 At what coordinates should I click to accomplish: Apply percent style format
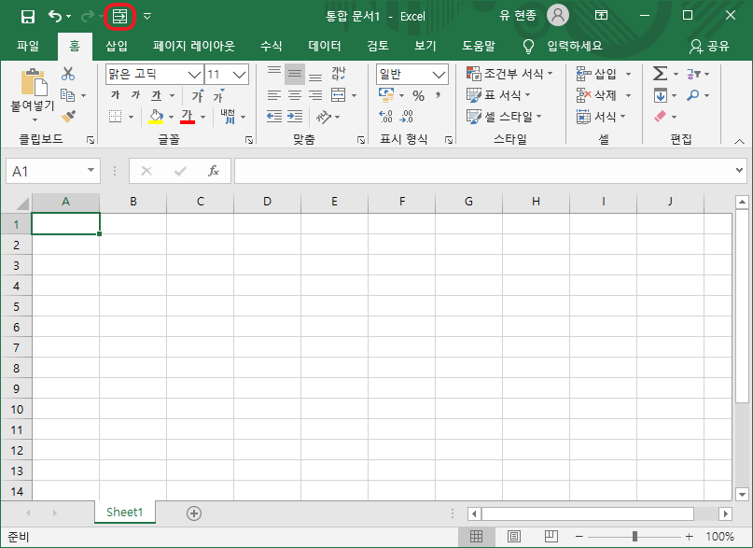click(419, 95)
